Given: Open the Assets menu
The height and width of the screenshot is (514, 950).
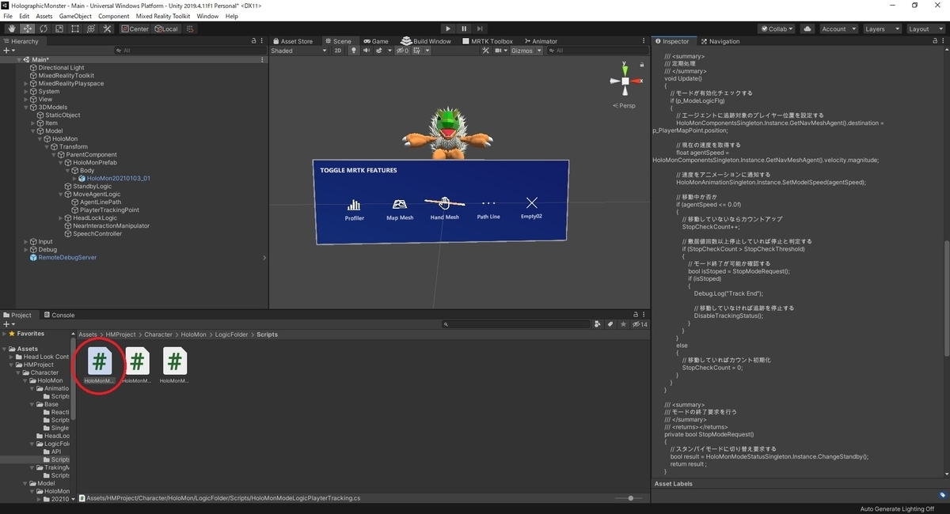Looking at the screenshot, I should [44, 16].
